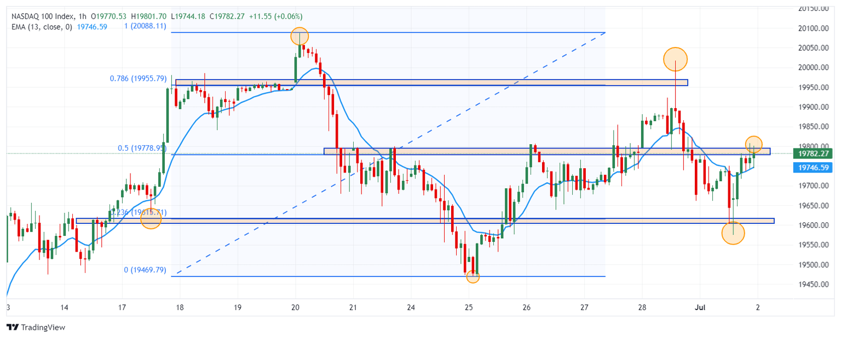Screen dimensions: 841x338
Task: Click the EMA legend value 19746.59
Action: pyautogui.click(x=92, y=26)
